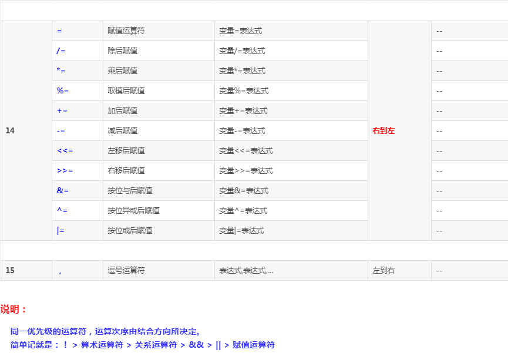This screenshot has height=353, width=508.
Task: Click priority number 15
Action: [10, 270]
